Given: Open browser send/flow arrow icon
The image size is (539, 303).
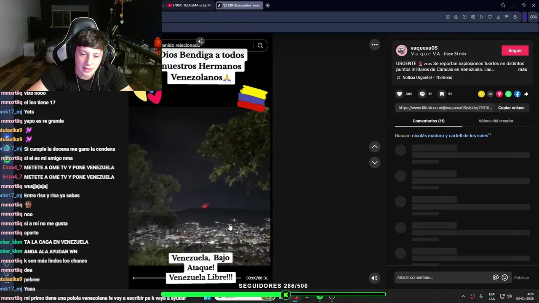Looking at the screenshot, I should click(x=481, y=17).
